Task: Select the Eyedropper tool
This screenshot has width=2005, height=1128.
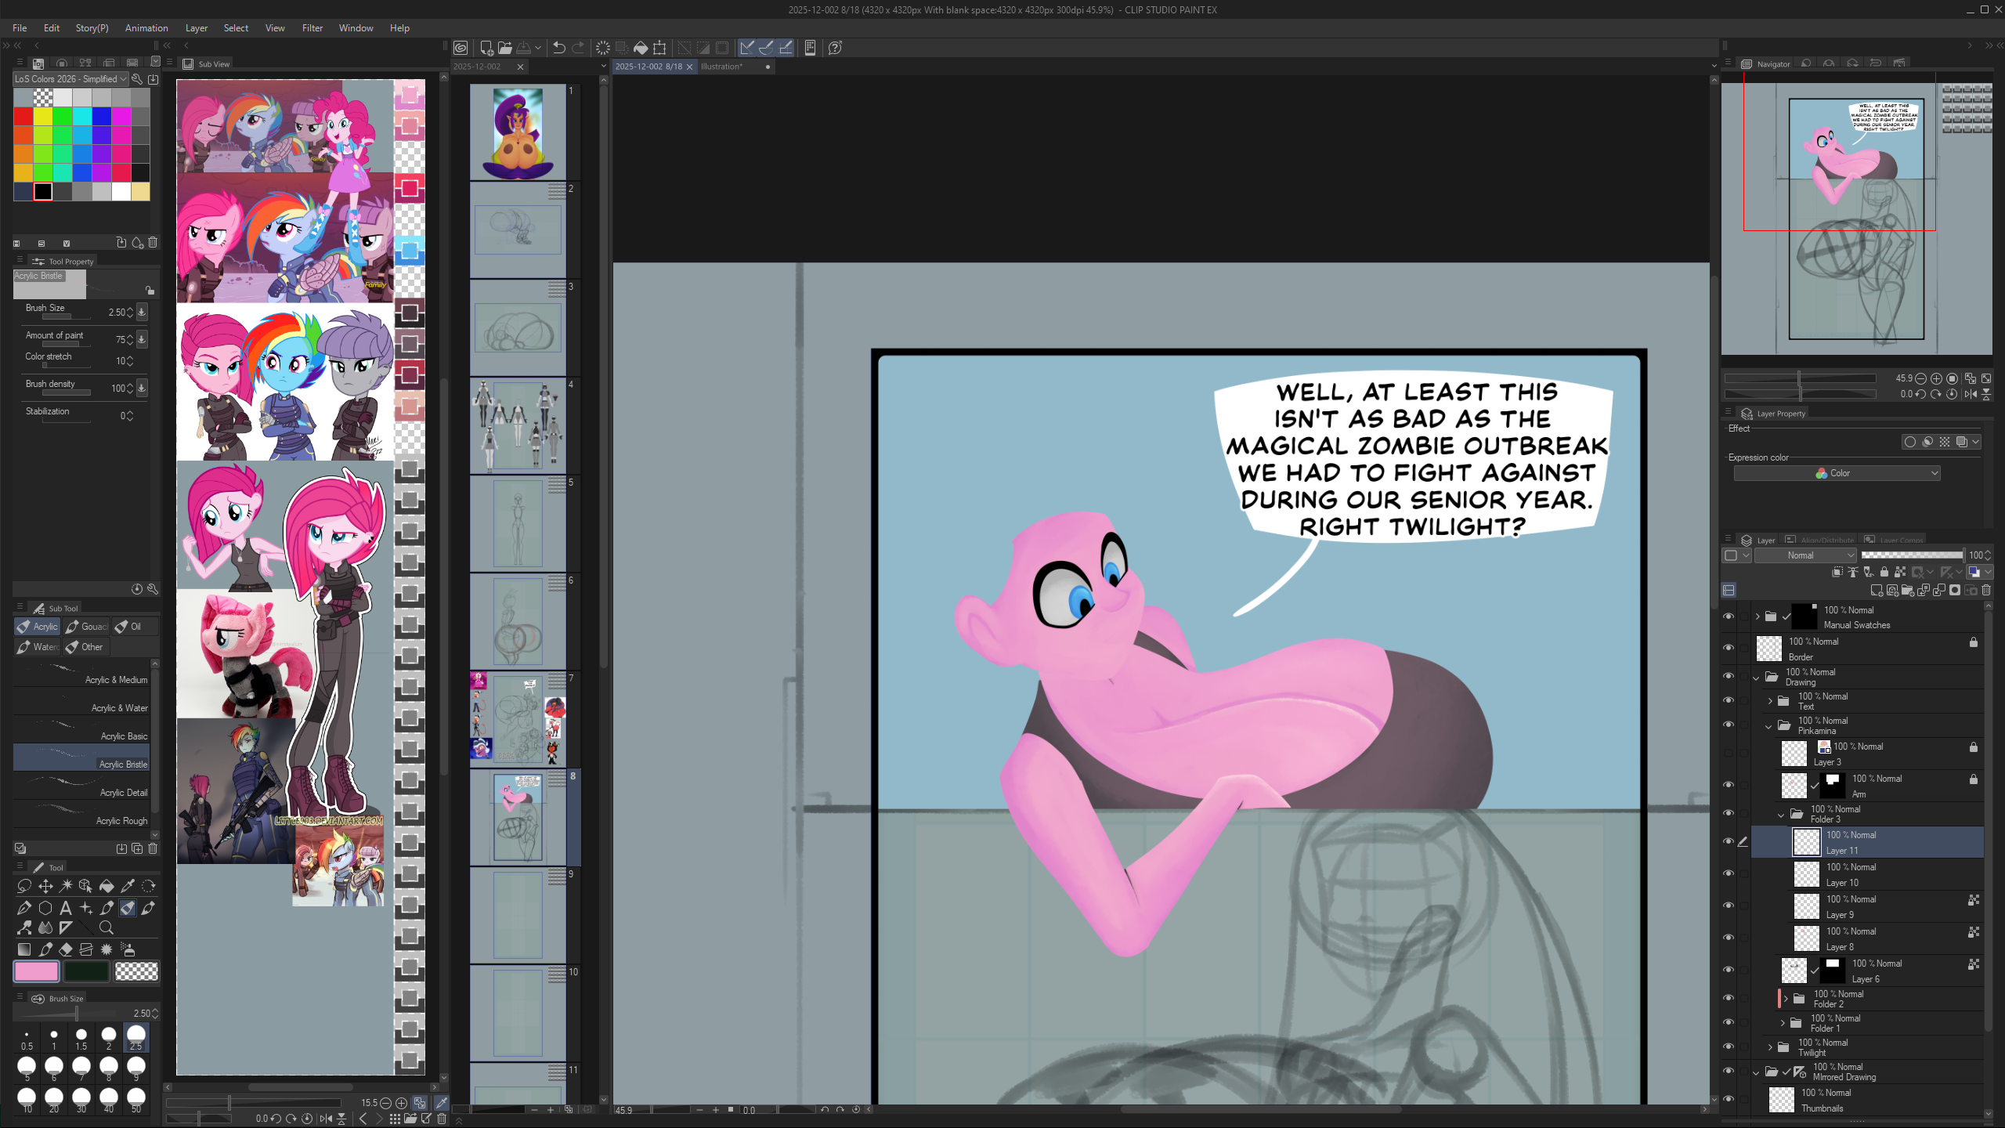Action: (x=128, y=886)
